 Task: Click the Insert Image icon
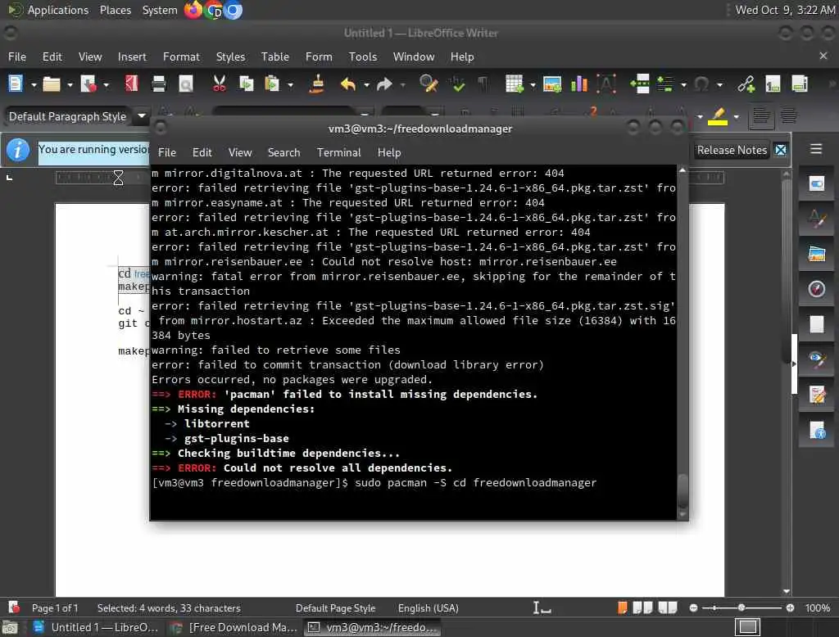(551, 84)
